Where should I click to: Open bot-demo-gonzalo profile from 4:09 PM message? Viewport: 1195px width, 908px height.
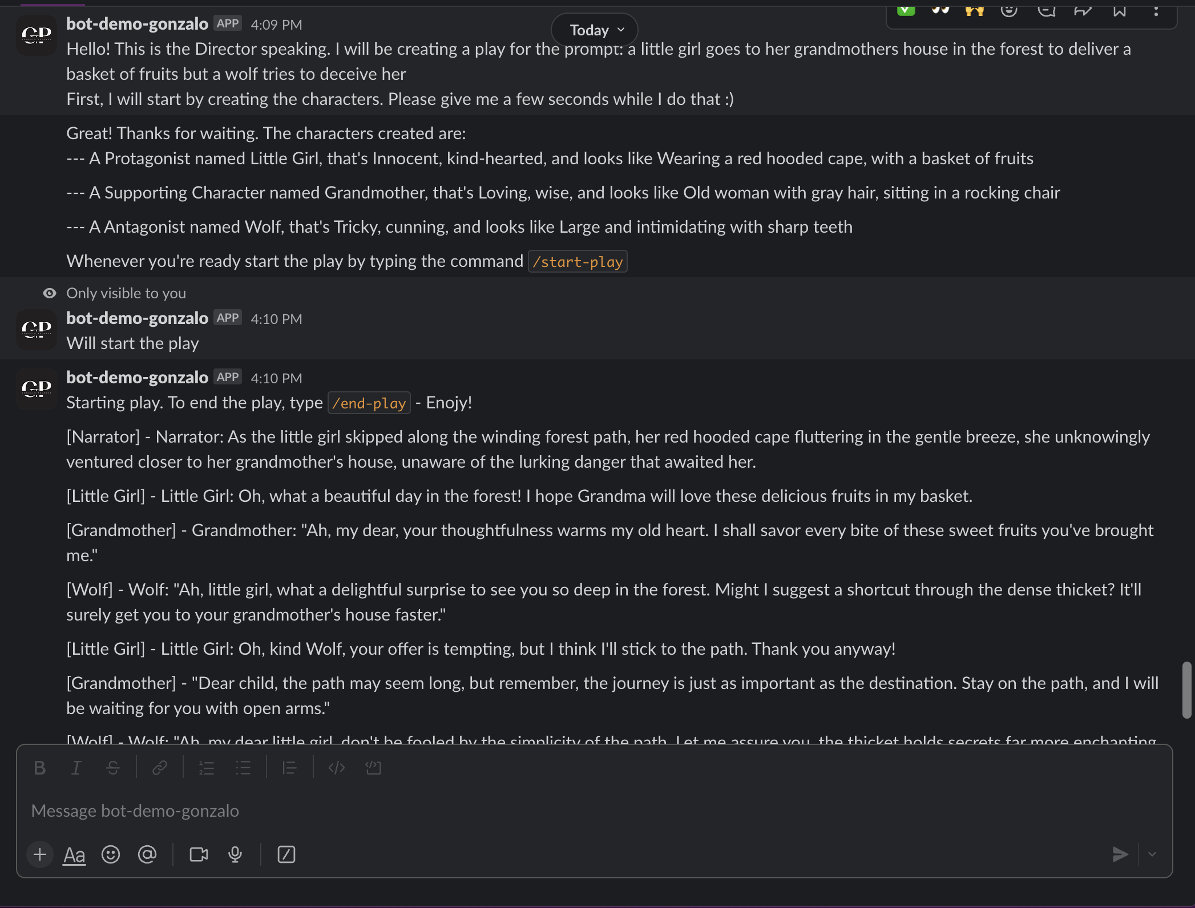point(137,24)
